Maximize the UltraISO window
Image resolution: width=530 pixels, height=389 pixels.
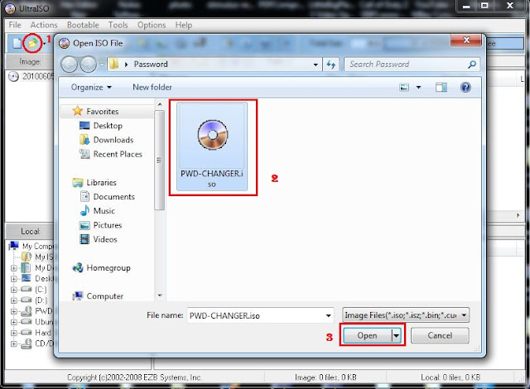tap(484, 6)
